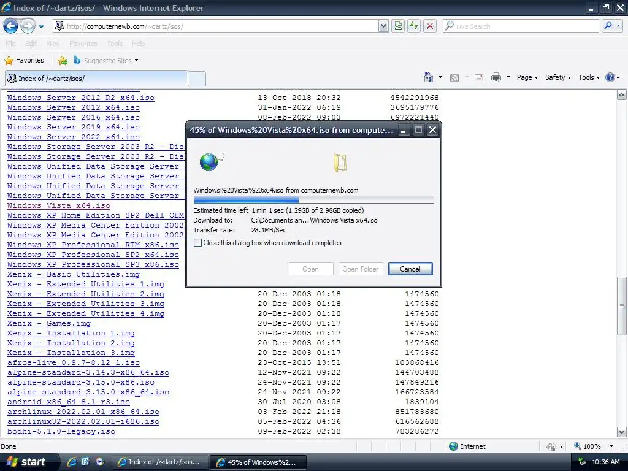The image size is (628, 471).
Task: Open the Safety dropdown menu
Action: (x=558, y=77)
